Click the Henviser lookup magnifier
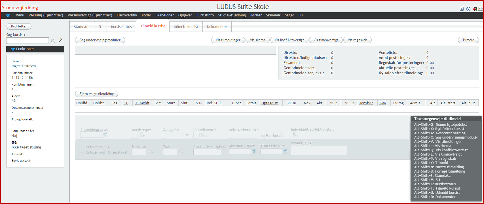 [x=151, y=152]
